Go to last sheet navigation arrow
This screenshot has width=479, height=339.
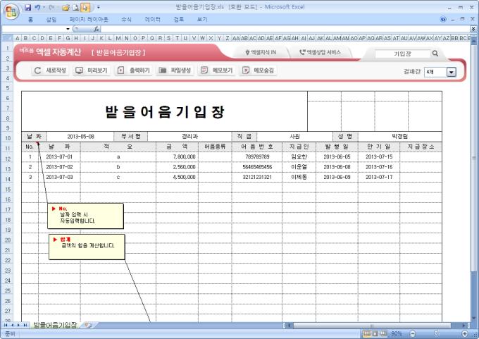coord(25,325)
